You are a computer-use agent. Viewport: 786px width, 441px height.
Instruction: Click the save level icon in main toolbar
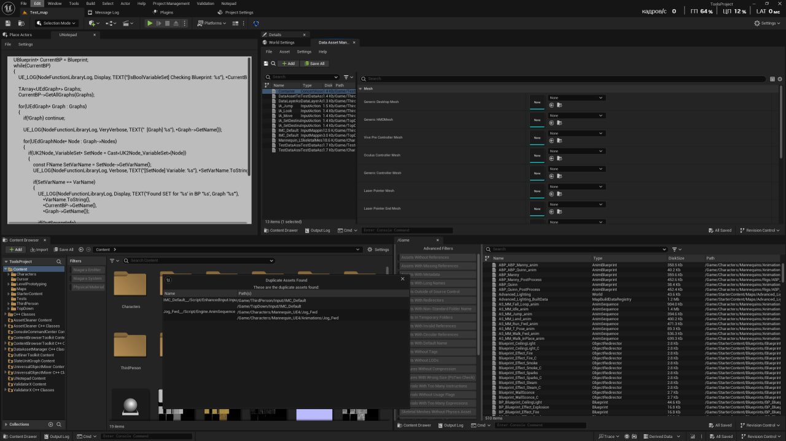[x=8, y=23]
